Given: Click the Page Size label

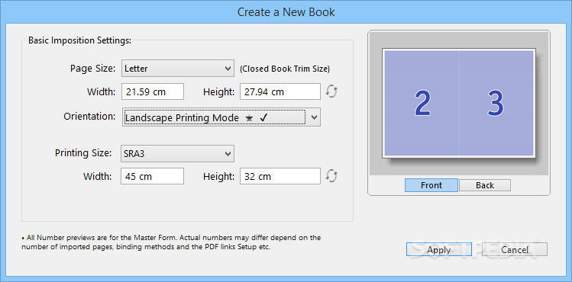Looking at the screenshot, I should coord(92,68).
